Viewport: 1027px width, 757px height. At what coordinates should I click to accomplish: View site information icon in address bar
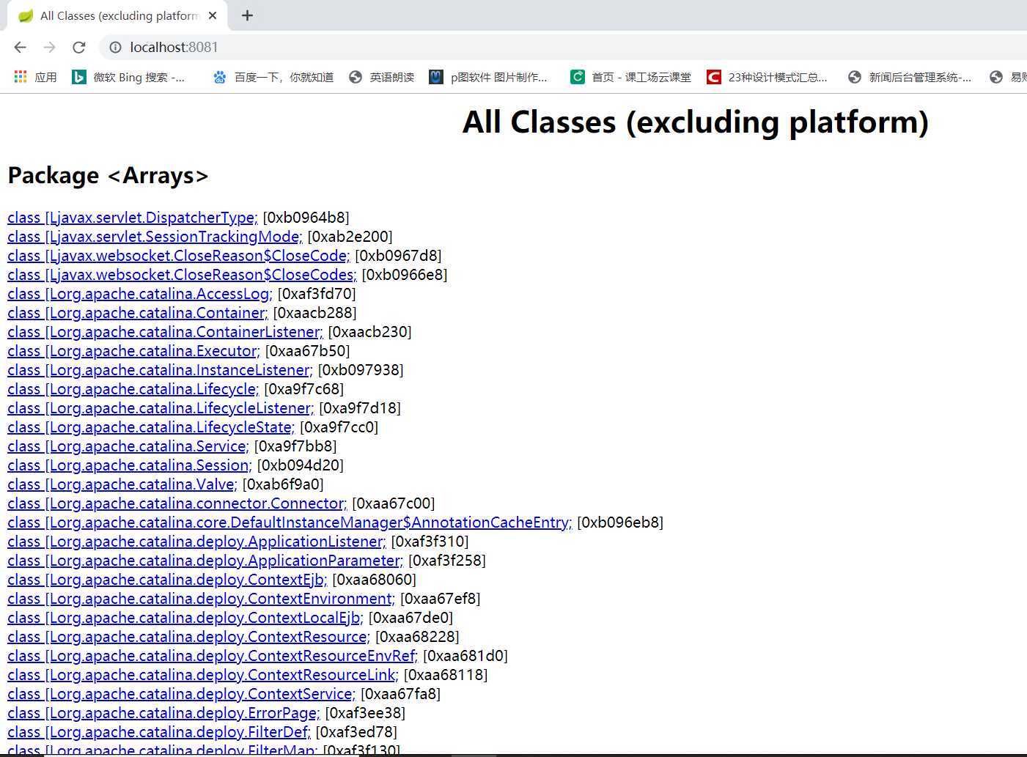115,48
